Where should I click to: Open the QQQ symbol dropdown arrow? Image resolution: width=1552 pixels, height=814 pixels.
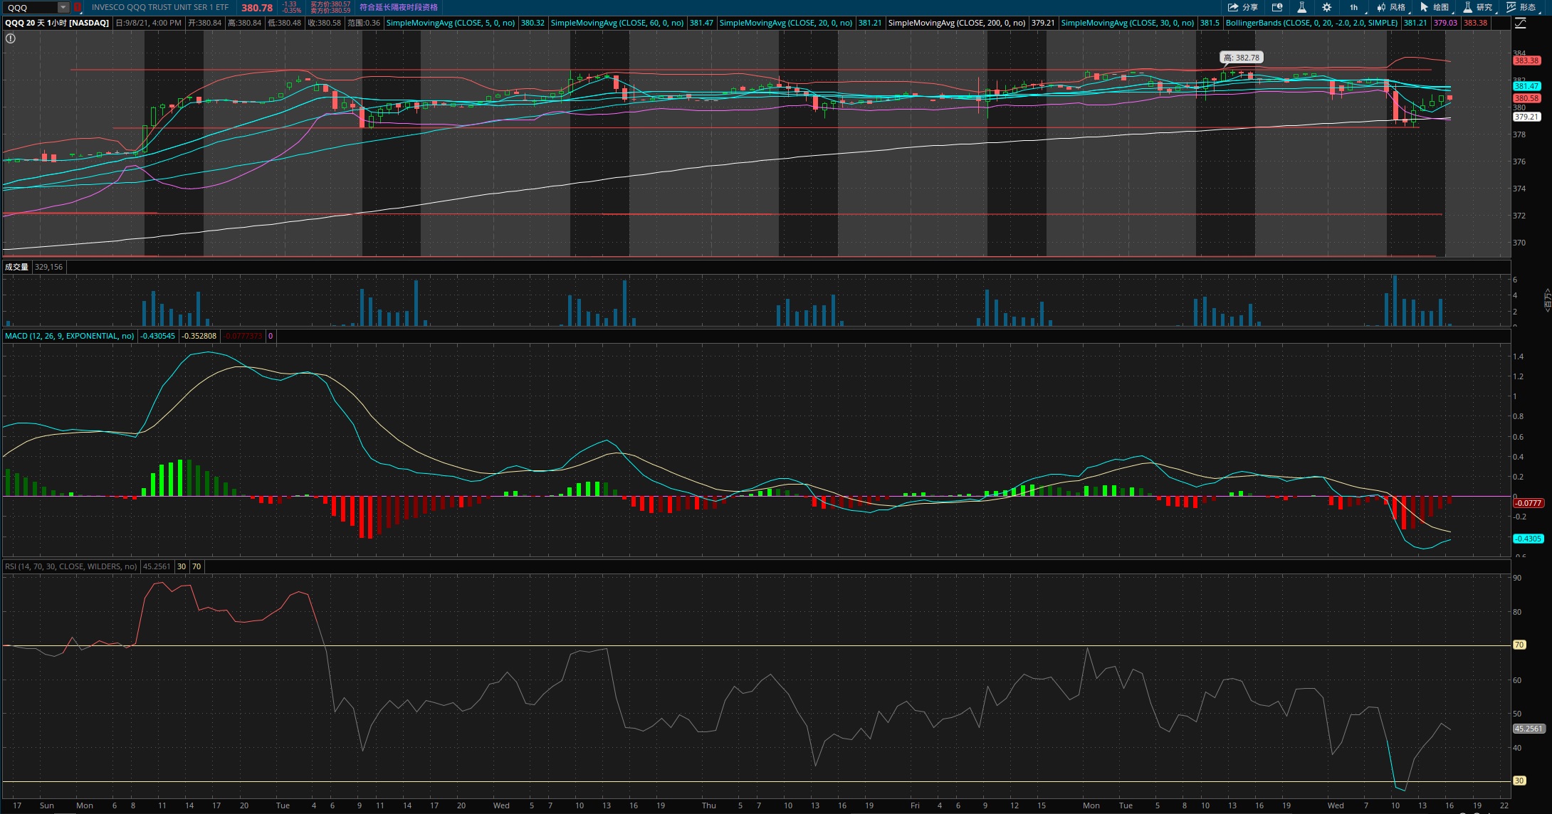[63, 7]
